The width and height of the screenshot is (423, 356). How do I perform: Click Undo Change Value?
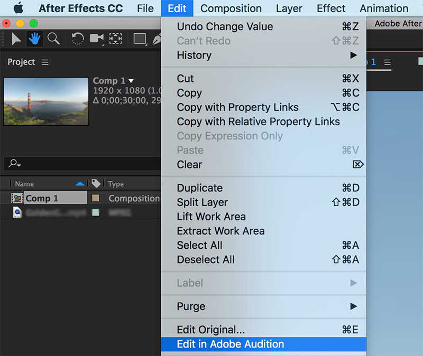click(225, 26)
